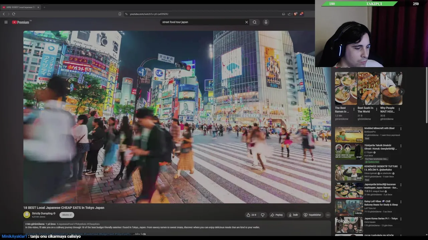Click the 'Japan Korea Series Pt 1 - Tokyo' title
428x240 pixels.
click(x=381, y=219)
